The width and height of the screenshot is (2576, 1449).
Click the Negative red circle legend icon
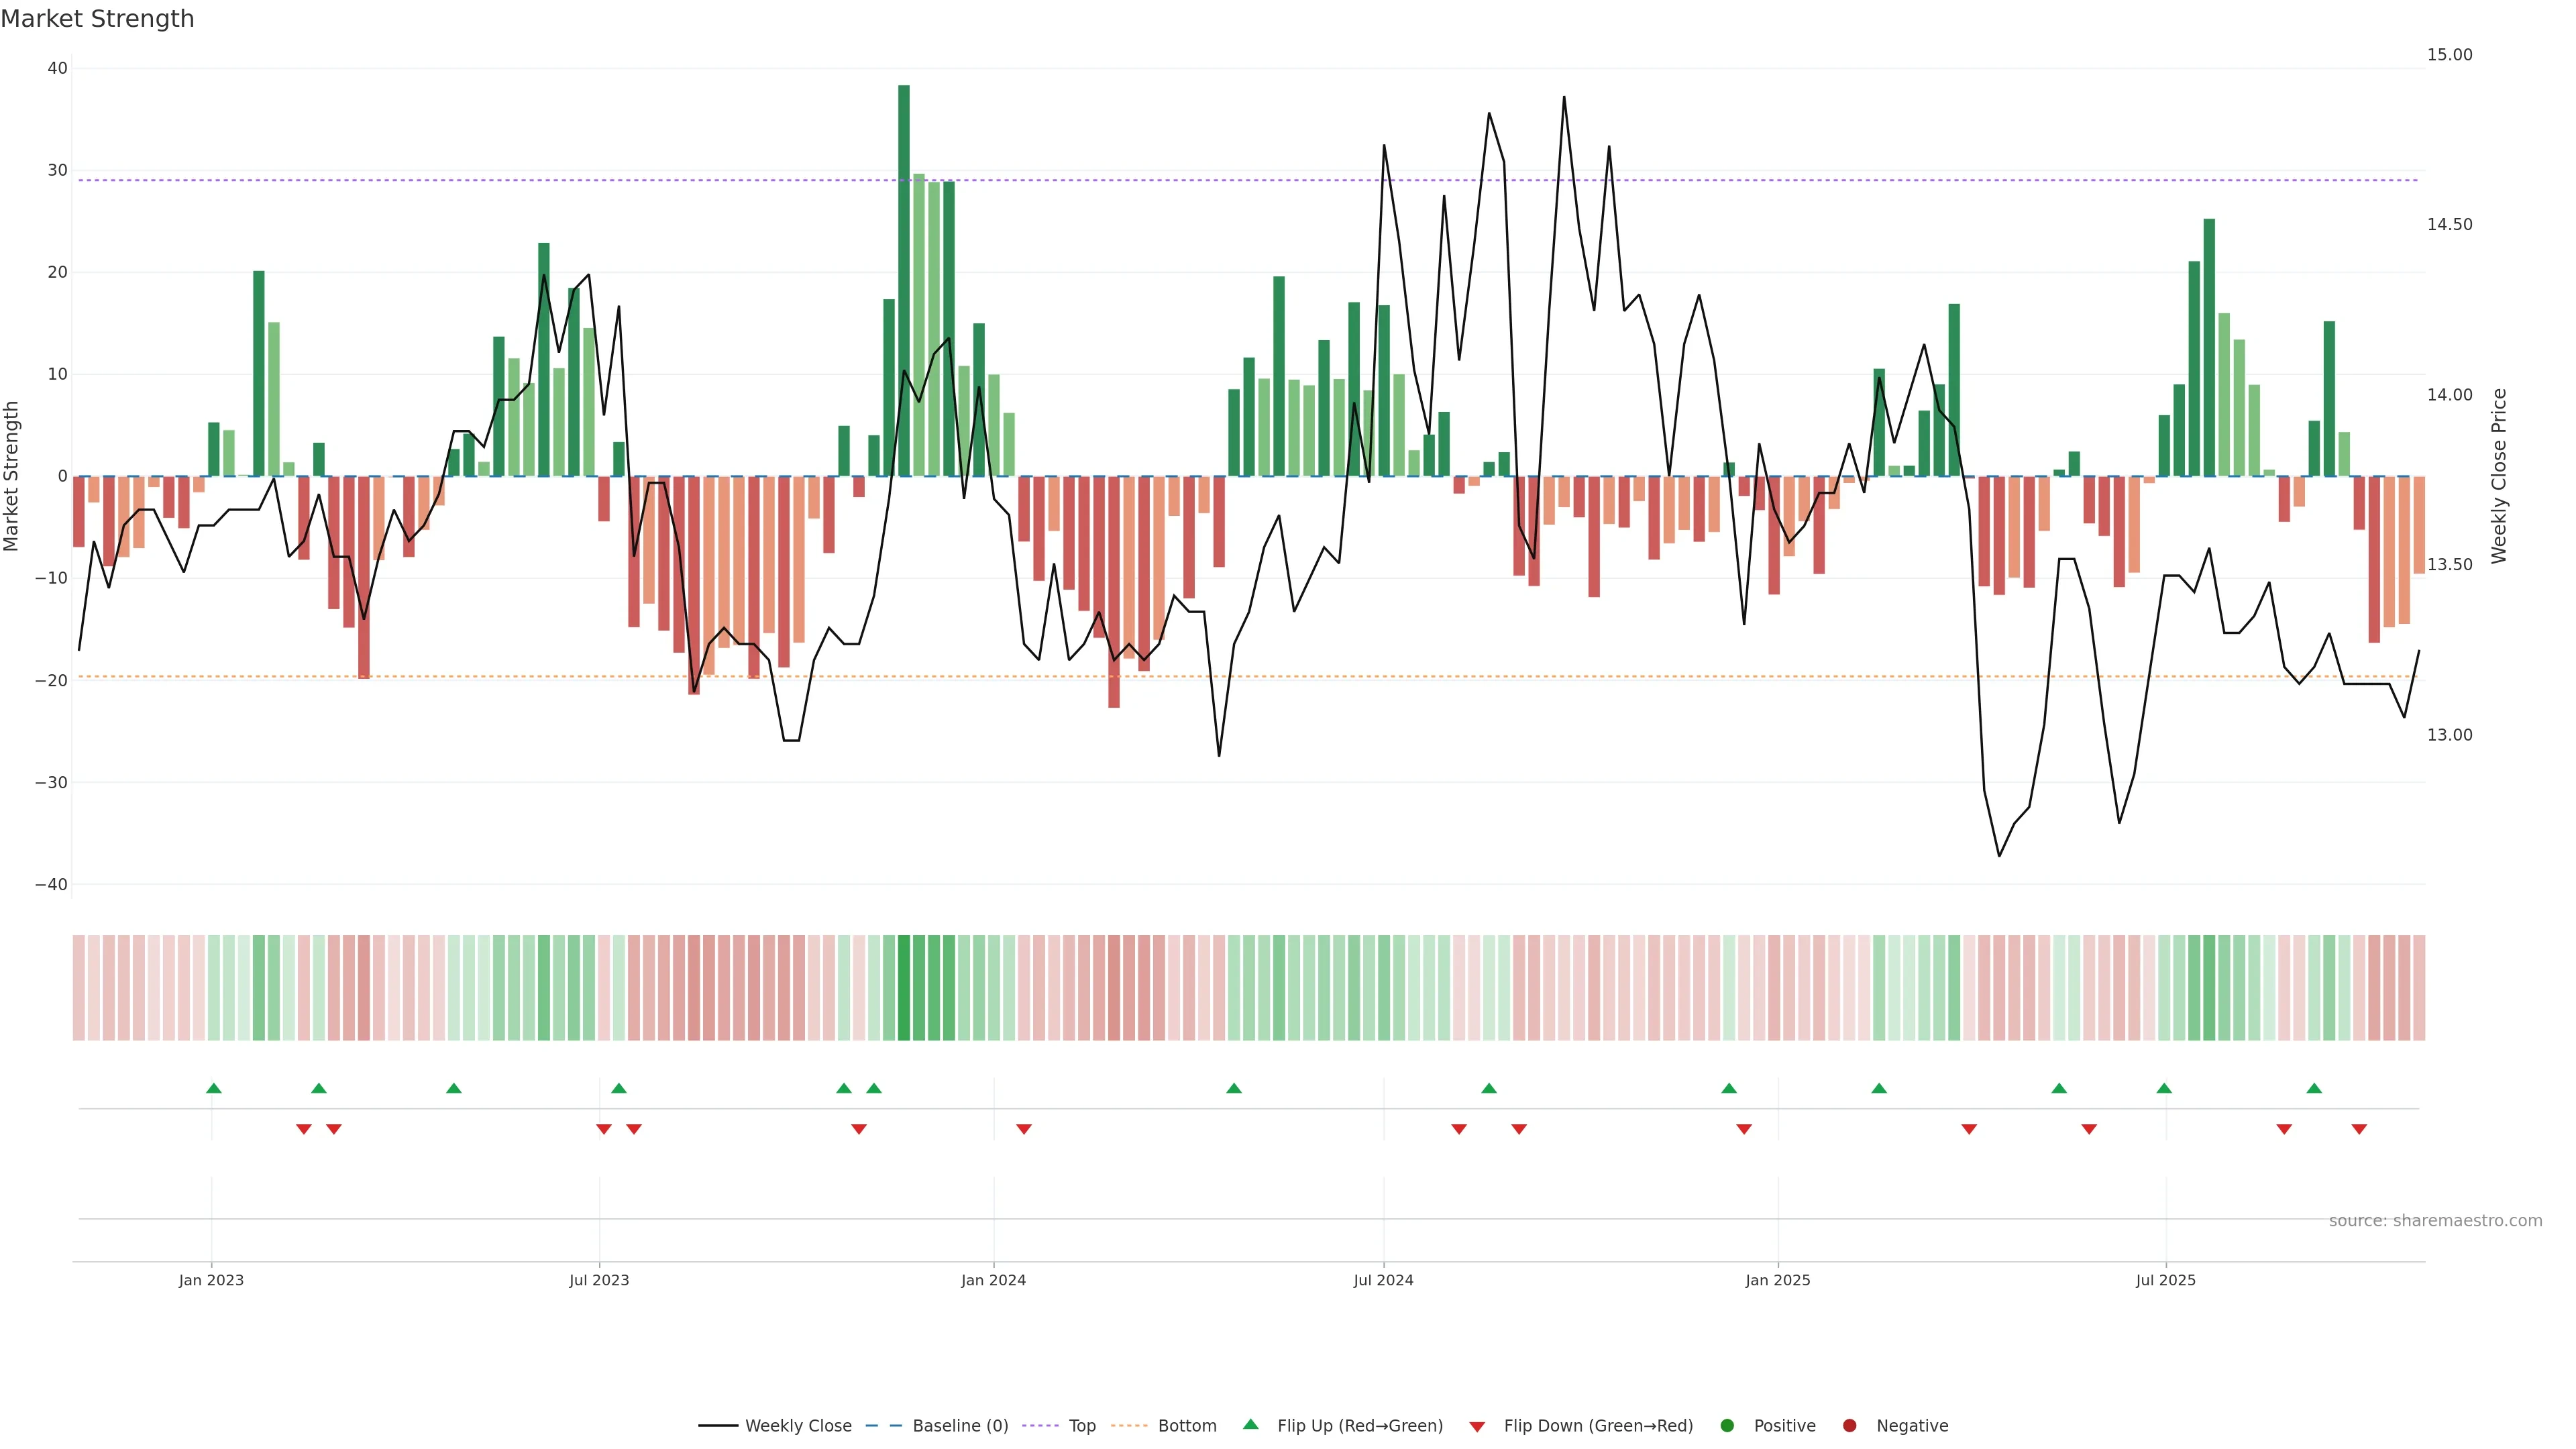[1849, 1426]
